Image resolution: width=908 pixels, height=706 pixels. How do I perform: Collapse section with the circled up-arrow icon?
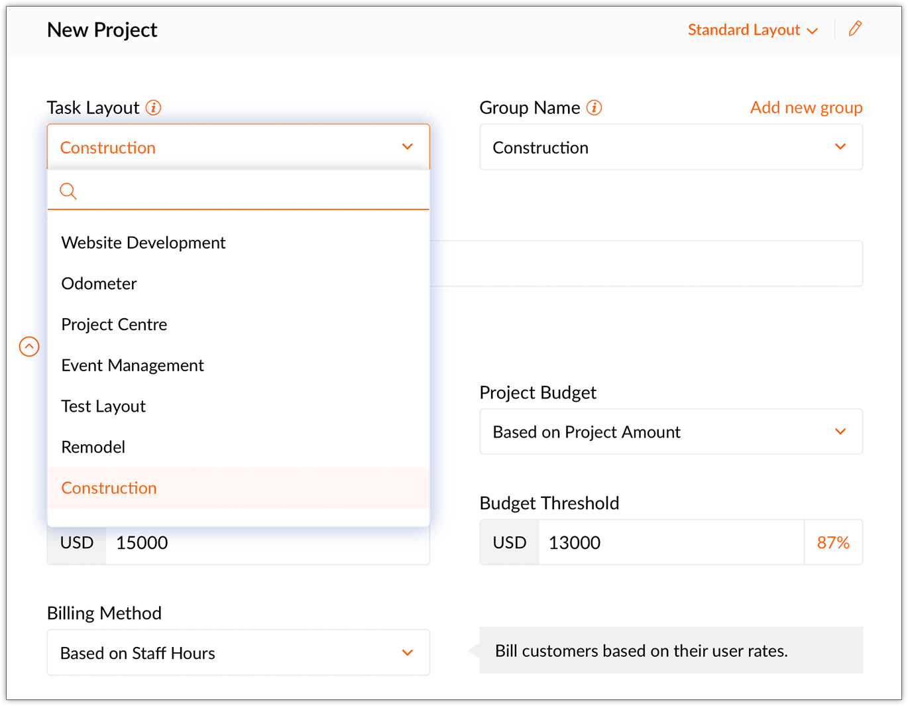click(29, 346)
